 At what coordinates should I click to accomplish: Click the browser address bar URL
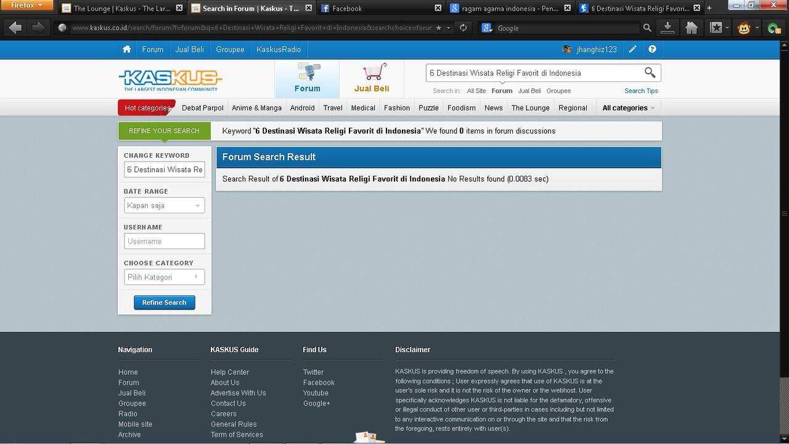click(251, 28)
